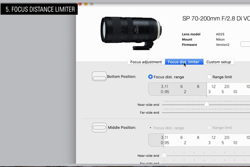Click the Mount label
The width and height of the screenshot is (250, 167).
click(x=187, y=39)
